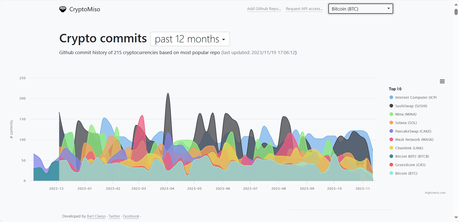459x222 pixels.
Task: Open the Bitcoin (BTC) coin selector dropdown
Action: point(361,9)
